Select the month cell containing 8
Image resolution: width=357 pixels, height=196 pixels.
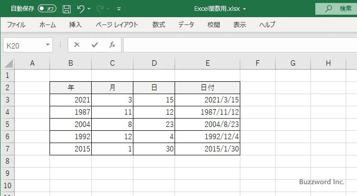(112, 124)
